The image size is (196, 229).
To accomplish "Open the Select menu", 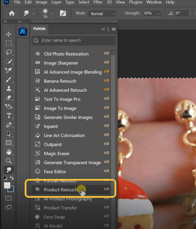I will click(x=84, y=2).
